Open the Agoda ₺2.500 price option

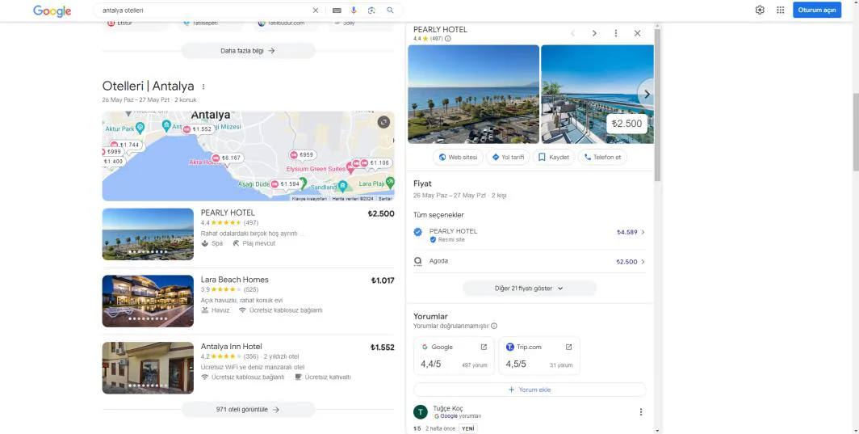pyautogui.click(x=530, y=262)
